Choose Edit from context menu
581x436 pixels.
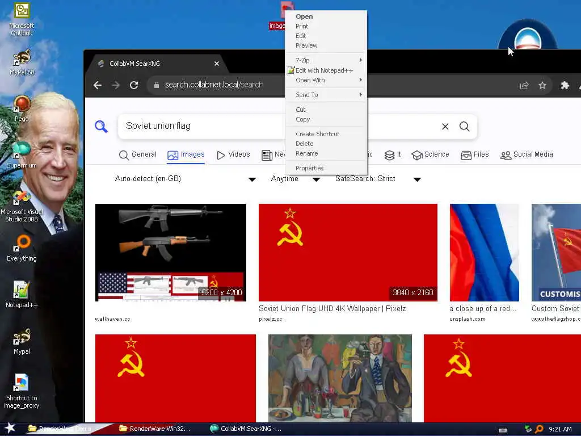coord(326,36)
